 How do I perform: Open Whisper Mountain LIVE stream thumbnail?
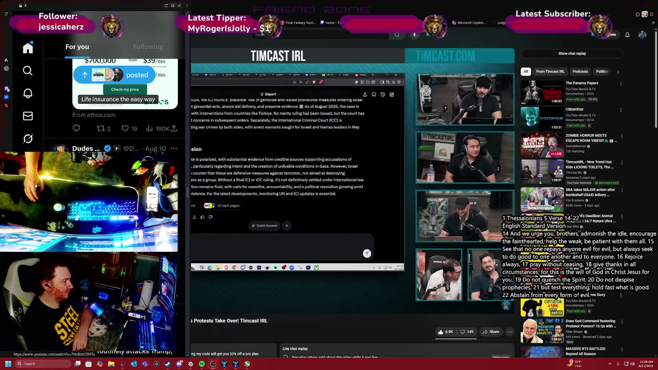point(542,145)
